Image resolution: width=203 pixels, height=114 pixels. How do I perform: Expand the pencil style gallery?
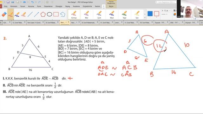(x=145, y=18)
